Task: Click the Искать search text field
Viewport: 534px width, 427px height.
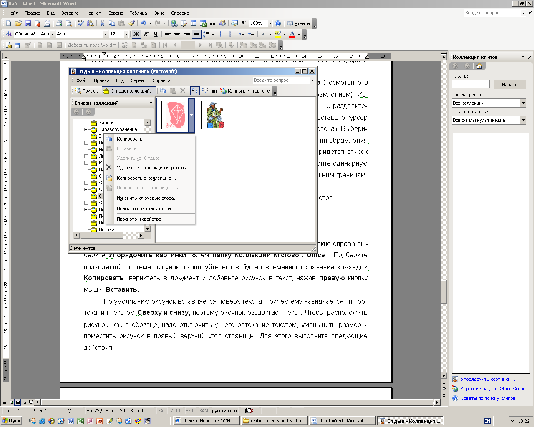Action: 471,85
